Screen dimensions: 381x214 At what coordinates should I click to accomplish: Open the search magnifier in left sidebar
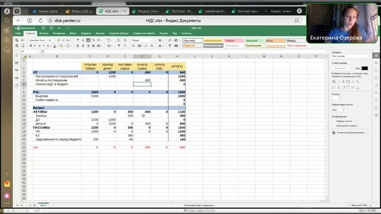tap(17, 56)
